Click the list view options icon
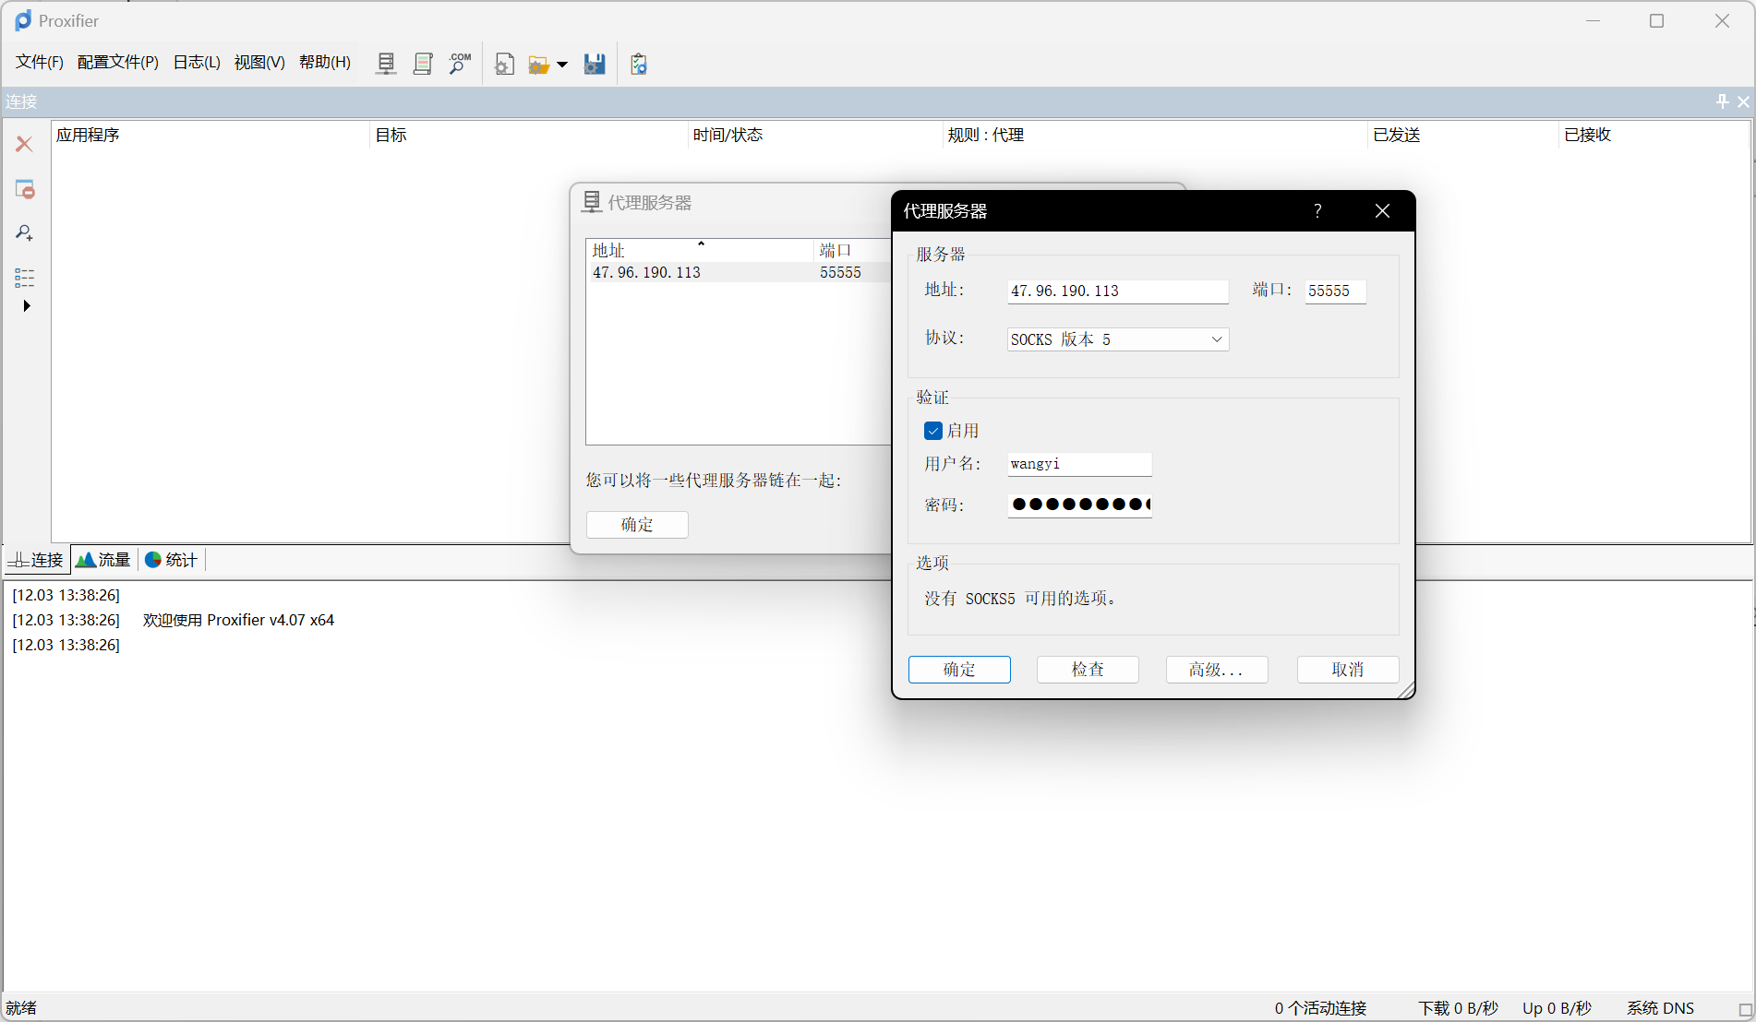This screenshot has width=1756, height=1022. 25,278
